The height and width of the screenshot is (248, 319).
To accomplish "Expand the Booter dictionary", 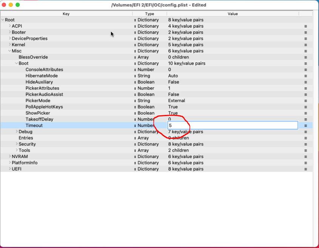I will [9, 32].
